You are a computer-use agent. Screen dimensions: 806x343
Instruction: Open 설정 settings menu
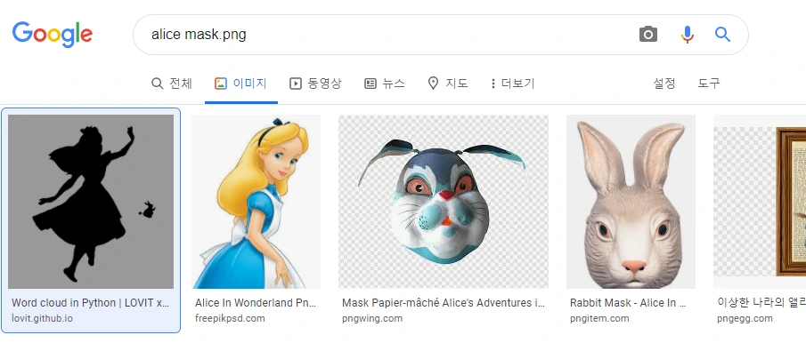click(x=664, y=83)
